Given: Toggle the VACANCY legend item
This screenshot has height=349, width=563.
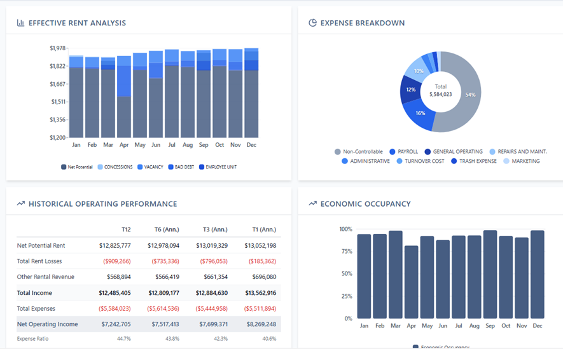Looking at the screenshot, I should pyautogui.click(x=150, y=167).
